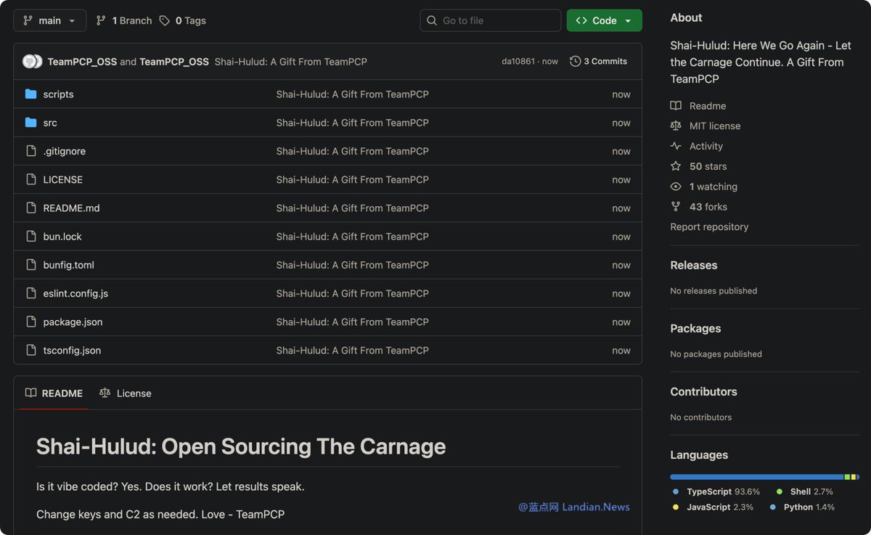Open the README.md file
The width and height of the screenshot is (871, 535).
tap(71, 208)
